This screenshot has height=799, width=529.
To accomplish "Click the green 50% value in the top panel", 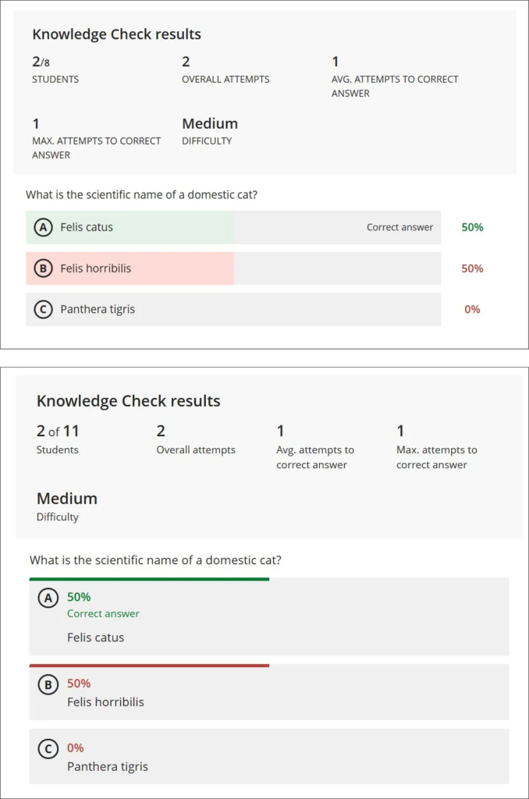I will tap(472, 227).
